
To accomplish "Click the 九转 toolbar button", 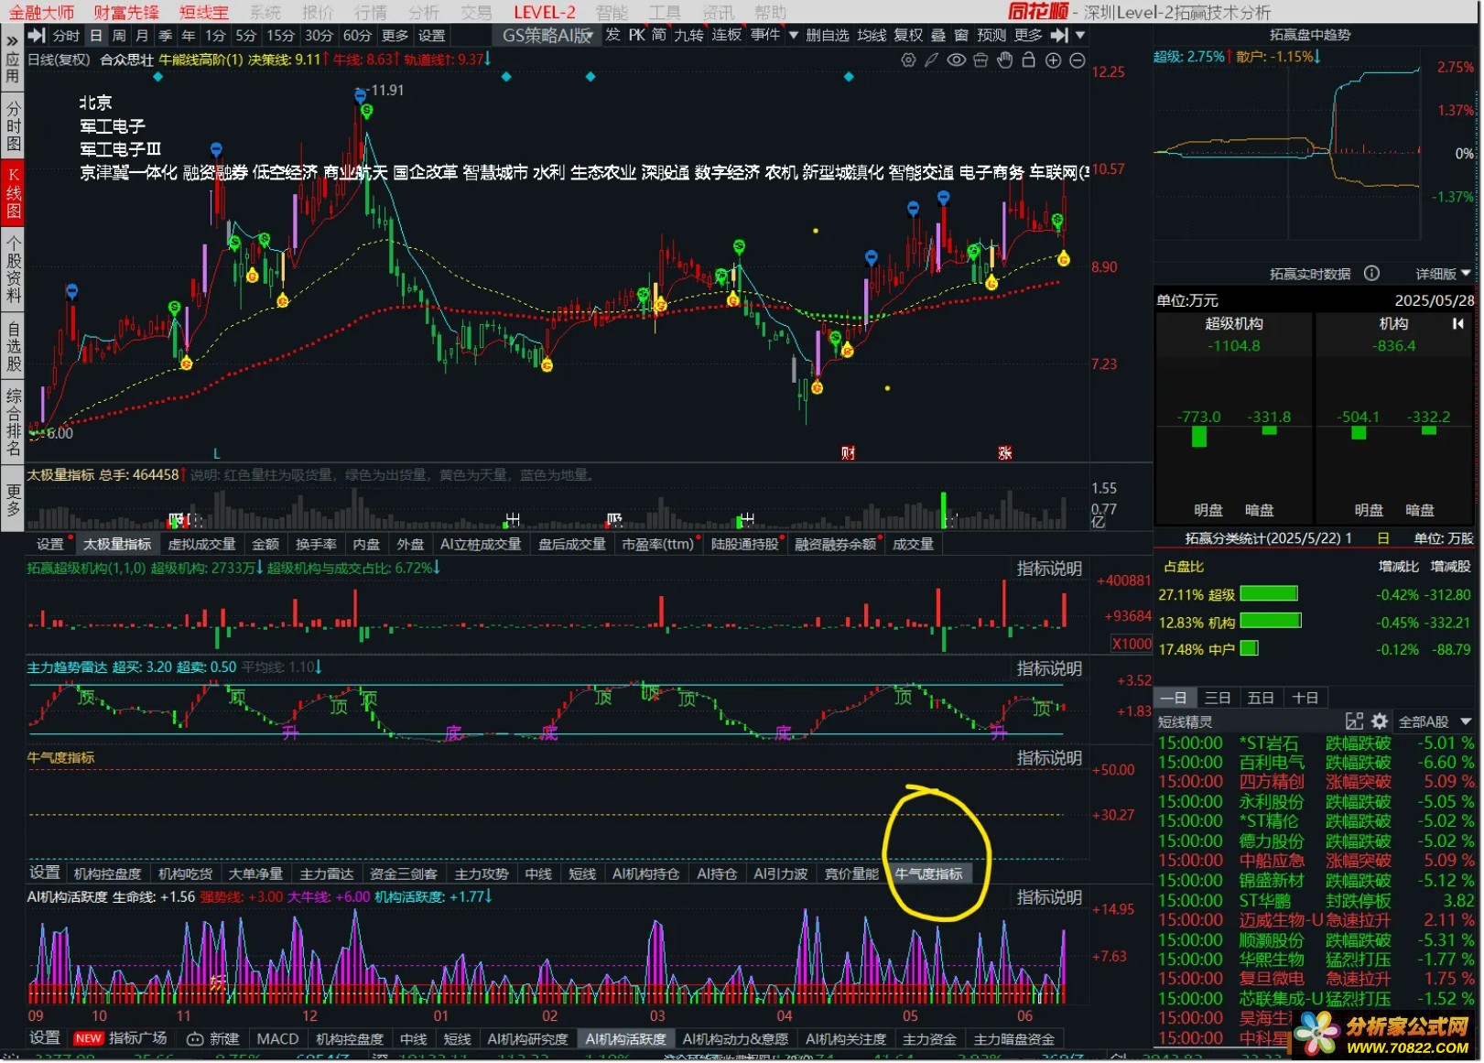I will (688, 35).
